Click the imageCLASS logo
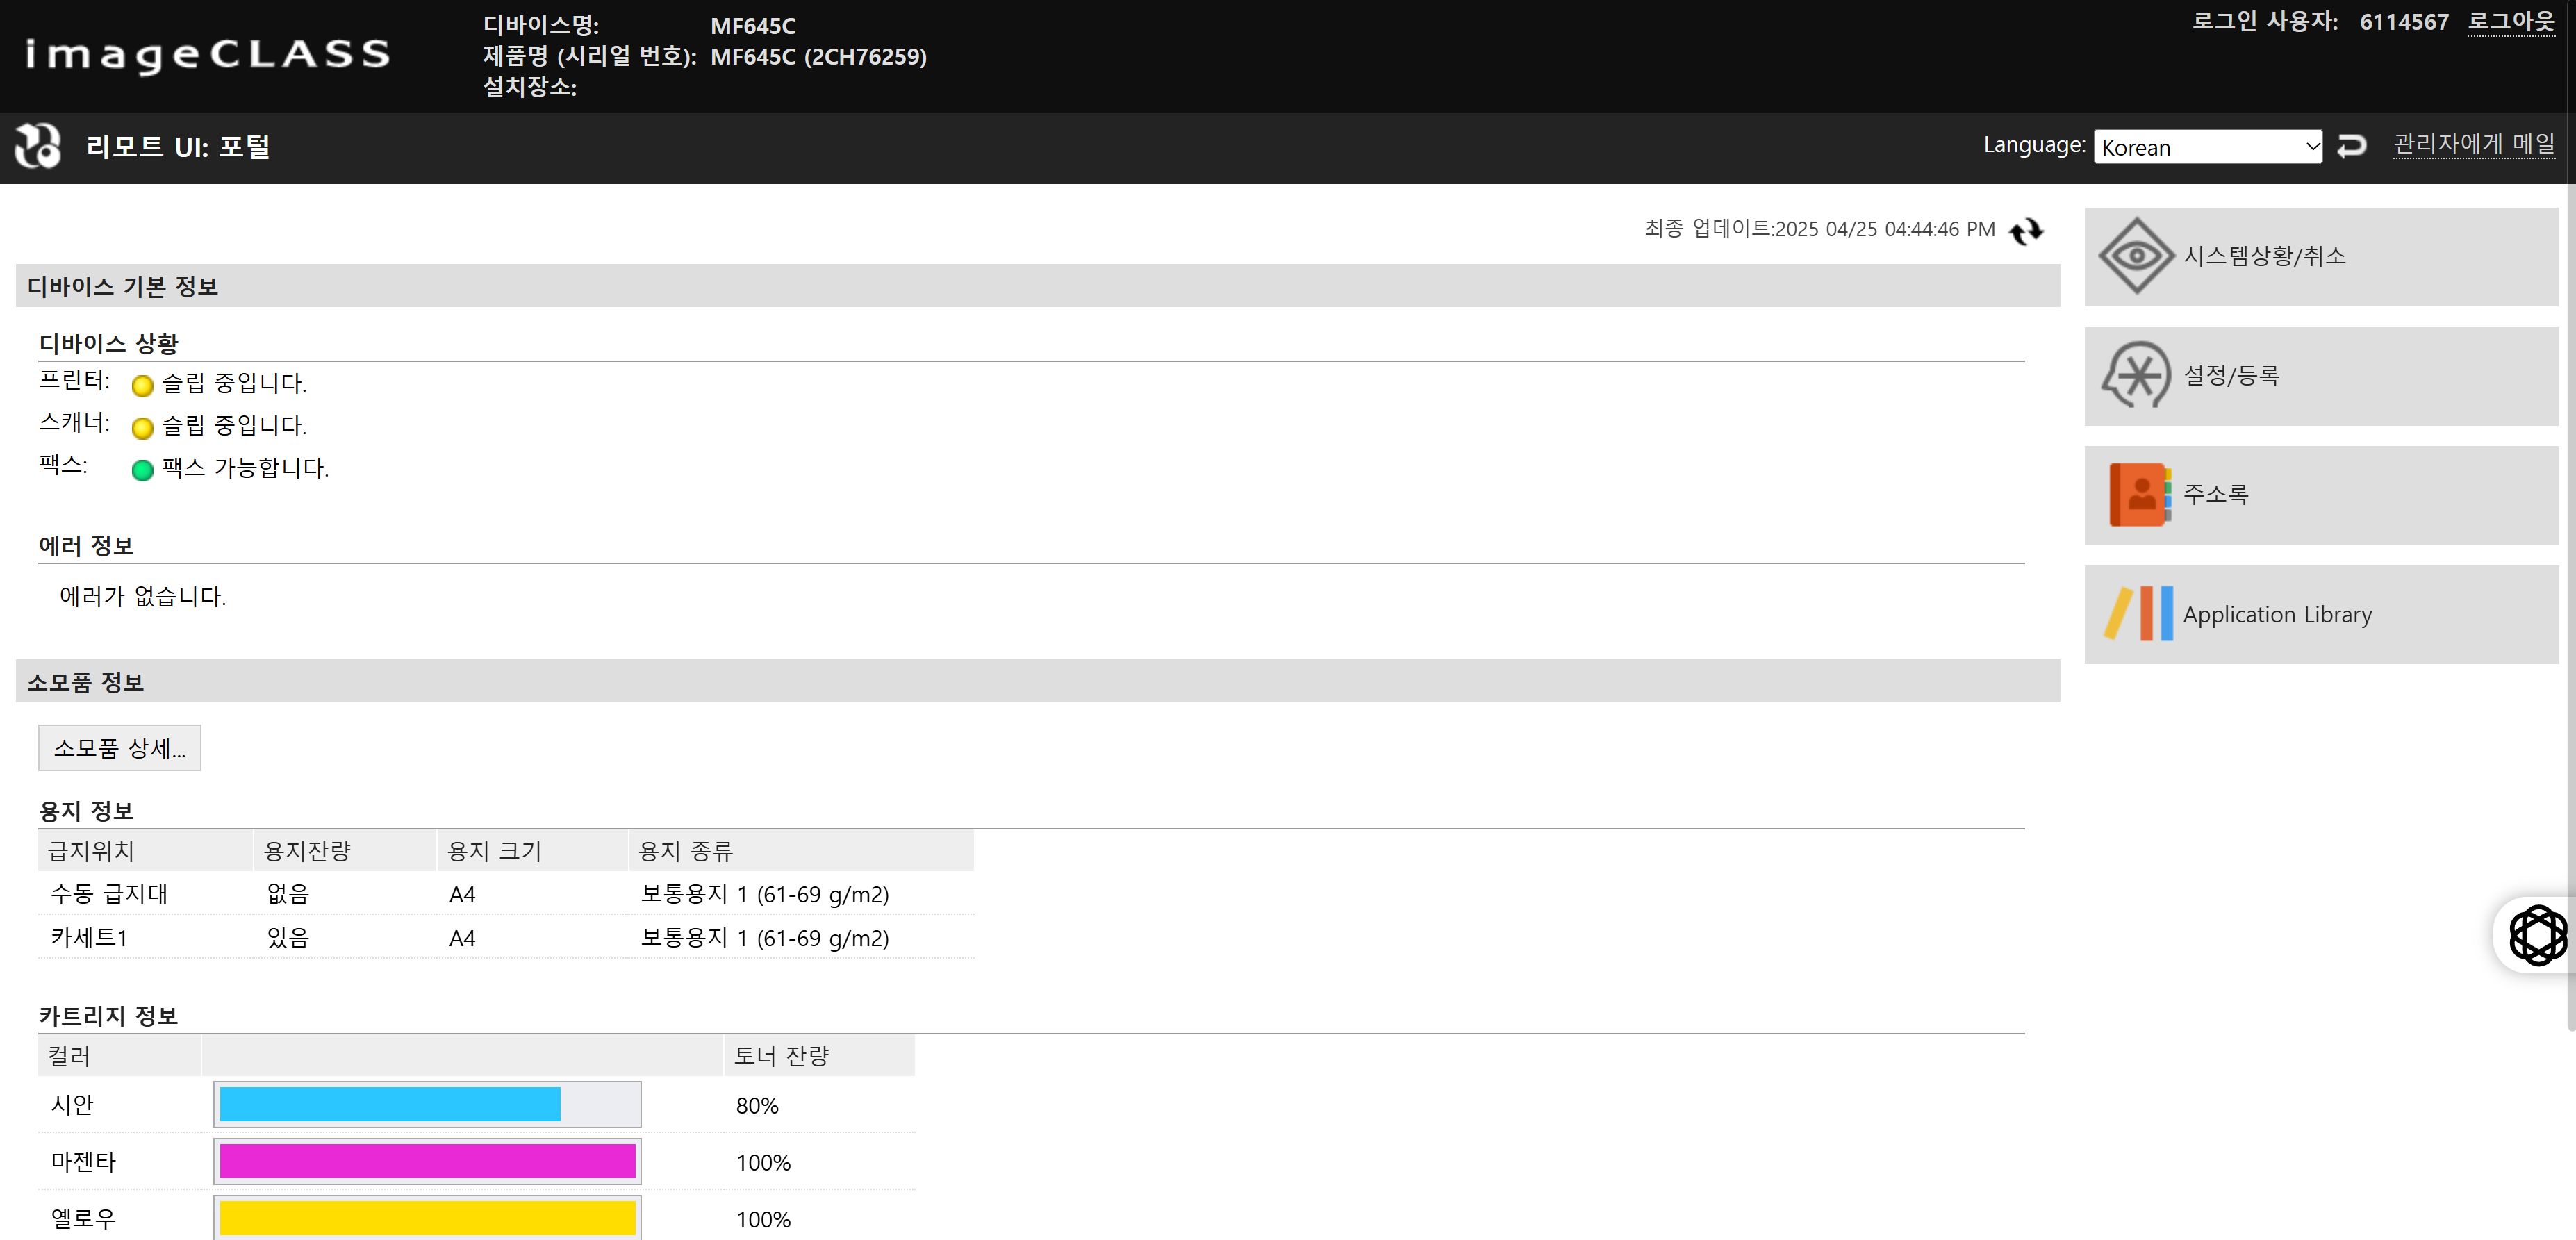Screen dimensions: 2576x1240 point(207,54)
